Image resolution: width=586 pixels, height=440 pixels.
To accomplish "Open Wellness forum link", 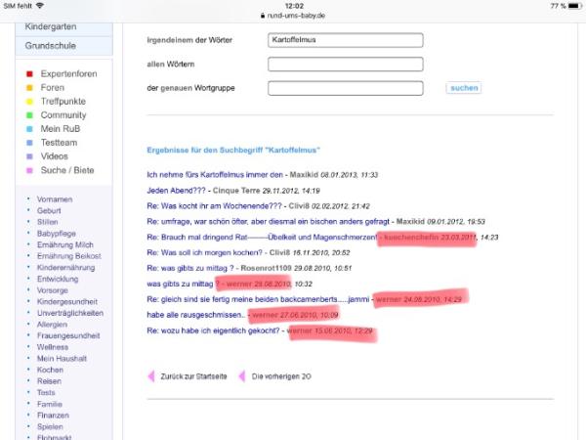I will pyautogui.click(x=53, y=347).
